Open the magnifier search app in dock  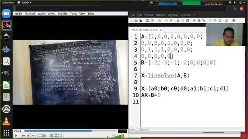pos(6,61)
